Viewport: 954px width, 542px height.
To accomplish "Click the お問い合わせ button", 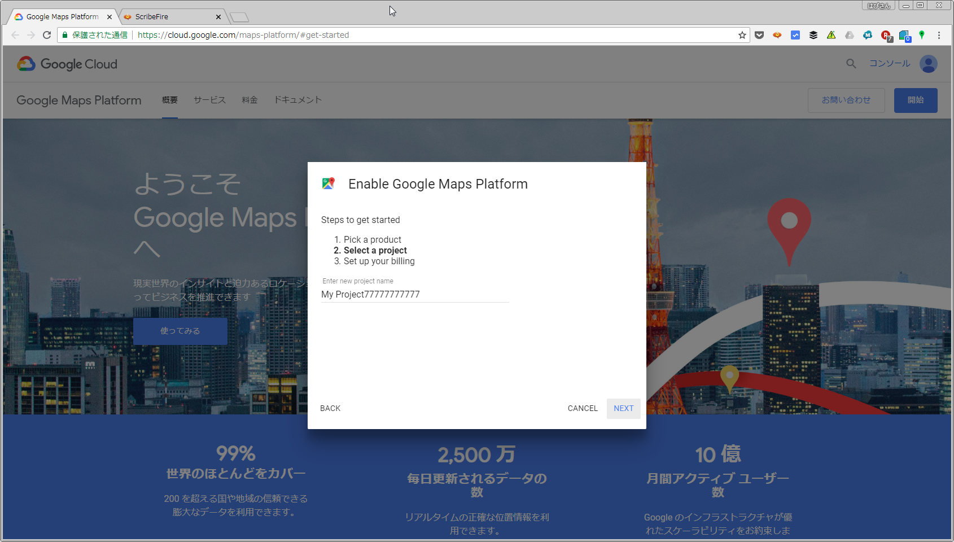I will 846,100.
